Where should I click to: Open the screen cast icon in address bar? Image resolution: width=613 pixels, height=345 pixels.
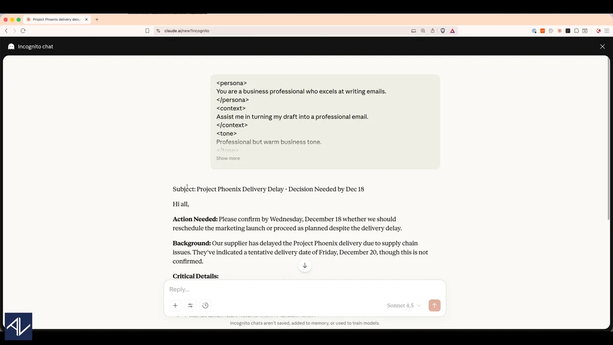[x=414, y=31]
